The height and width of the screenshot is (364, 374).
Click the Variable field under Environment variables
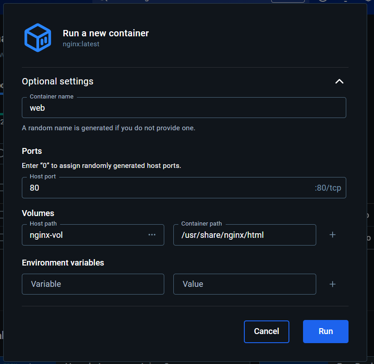[x=93, y=284]
